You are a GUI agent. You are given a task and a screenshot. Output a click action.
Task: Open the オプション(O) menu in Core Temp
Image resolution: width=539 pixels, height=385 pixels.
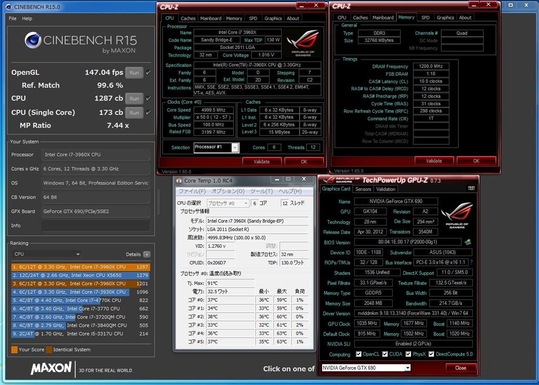[228, 191]
